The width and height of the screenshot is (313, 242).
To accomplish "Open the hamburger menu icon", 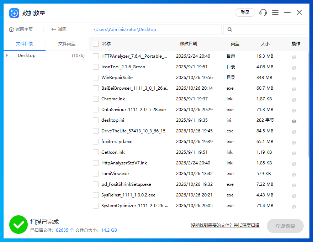I will click(x=275, y=12).
